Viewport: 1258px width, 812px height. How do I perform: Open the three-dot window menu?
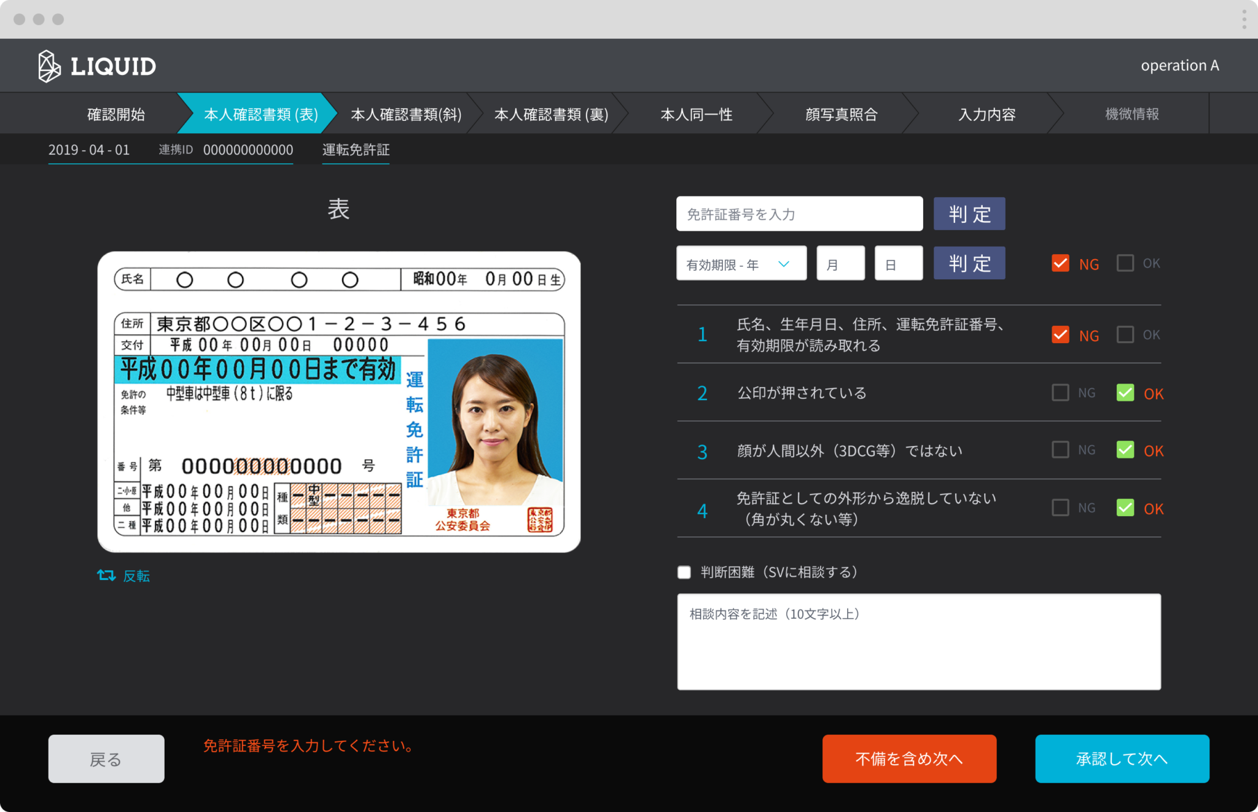1244,19
